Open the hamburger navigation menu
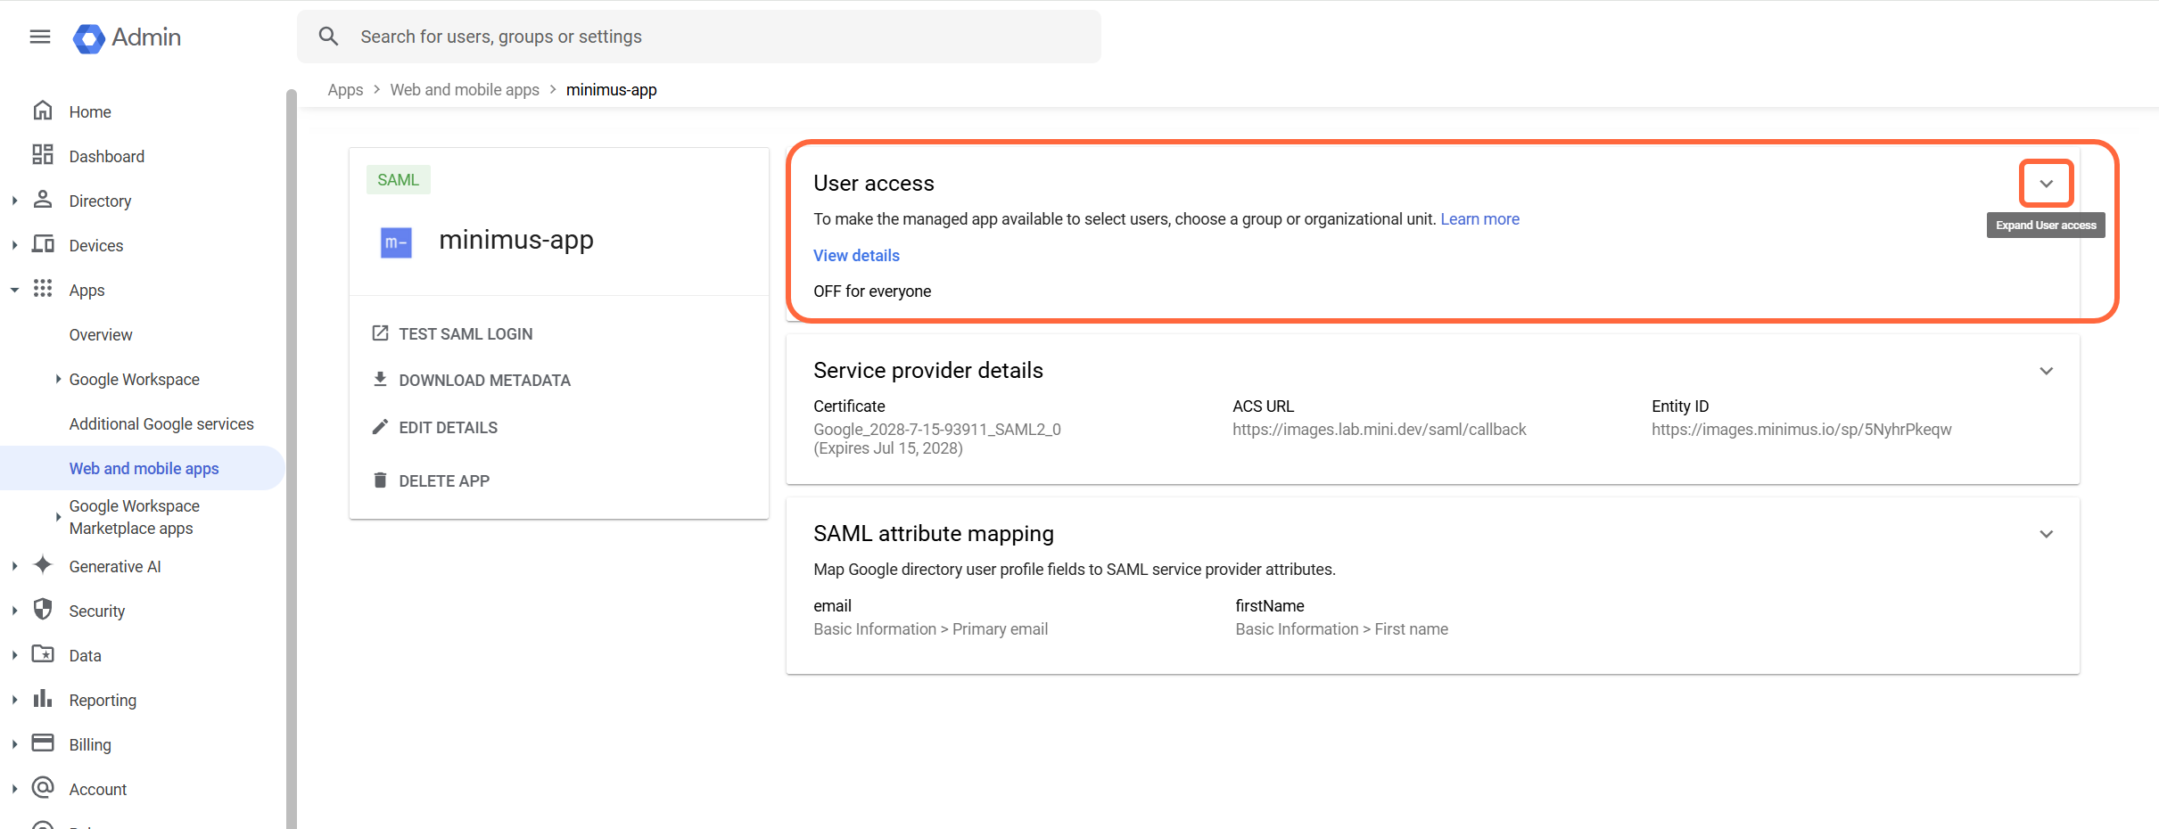 coord(40,37)
